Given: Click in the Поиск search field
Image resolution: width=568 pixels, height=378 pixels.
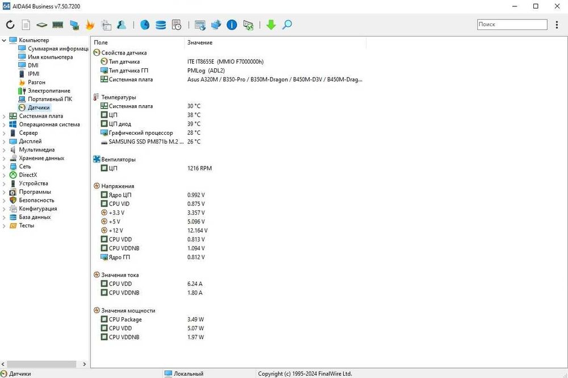Looking at the screenshot, I should pos(512,24).
